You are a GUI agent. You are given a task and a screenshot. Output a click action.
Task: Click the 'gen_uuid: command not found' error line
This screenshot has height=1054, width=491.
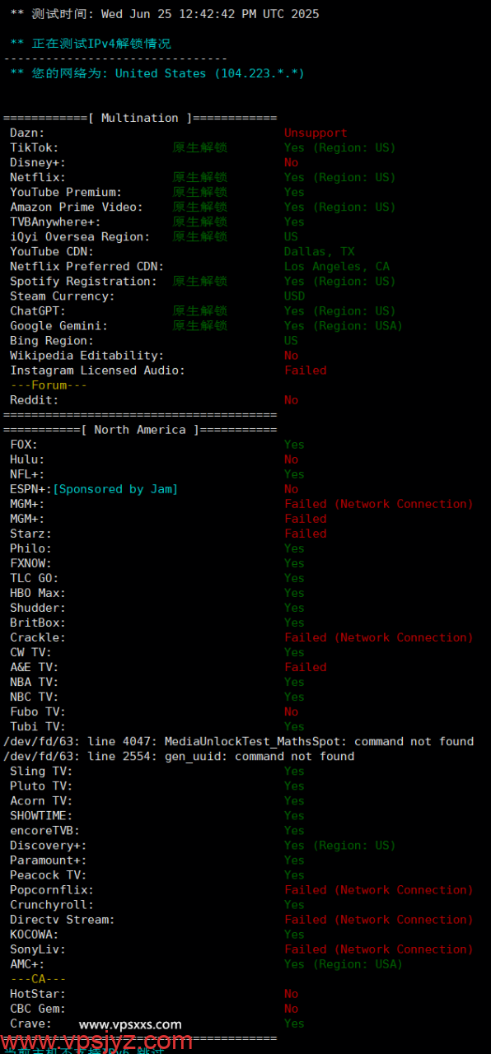click(x=179, y=756)
